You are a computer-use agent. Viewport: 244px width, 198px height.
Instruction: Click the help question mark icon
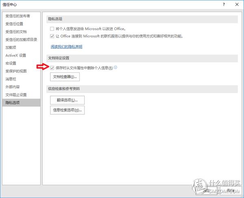pos(224,4)
